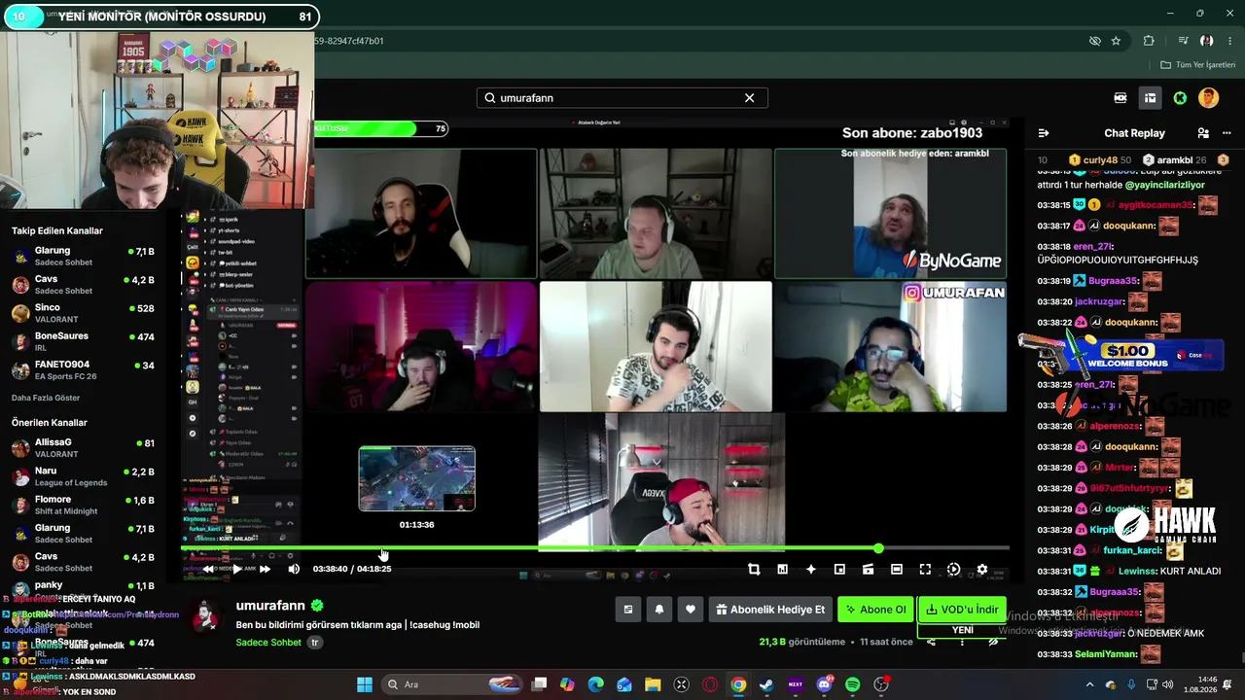Image resolution: width=1245 pixels, height=700 pixels.
Task: Play the VOD with the play button
Action: click(236, 569)
